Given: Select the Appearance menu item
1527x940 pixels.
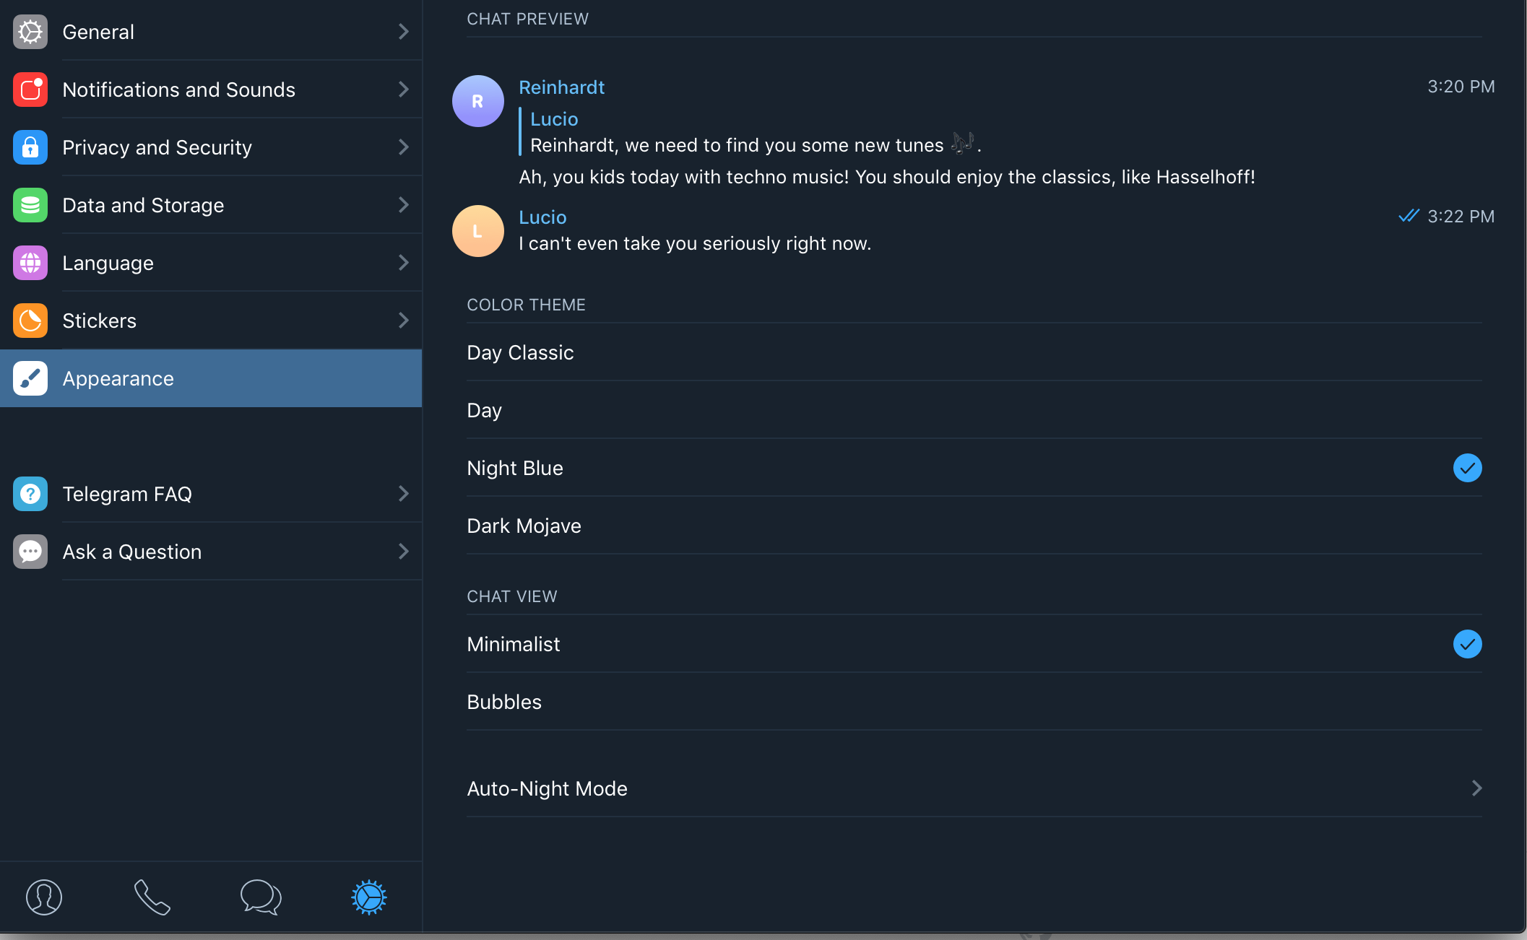Looking at the screenshot, I should point(118,378).
